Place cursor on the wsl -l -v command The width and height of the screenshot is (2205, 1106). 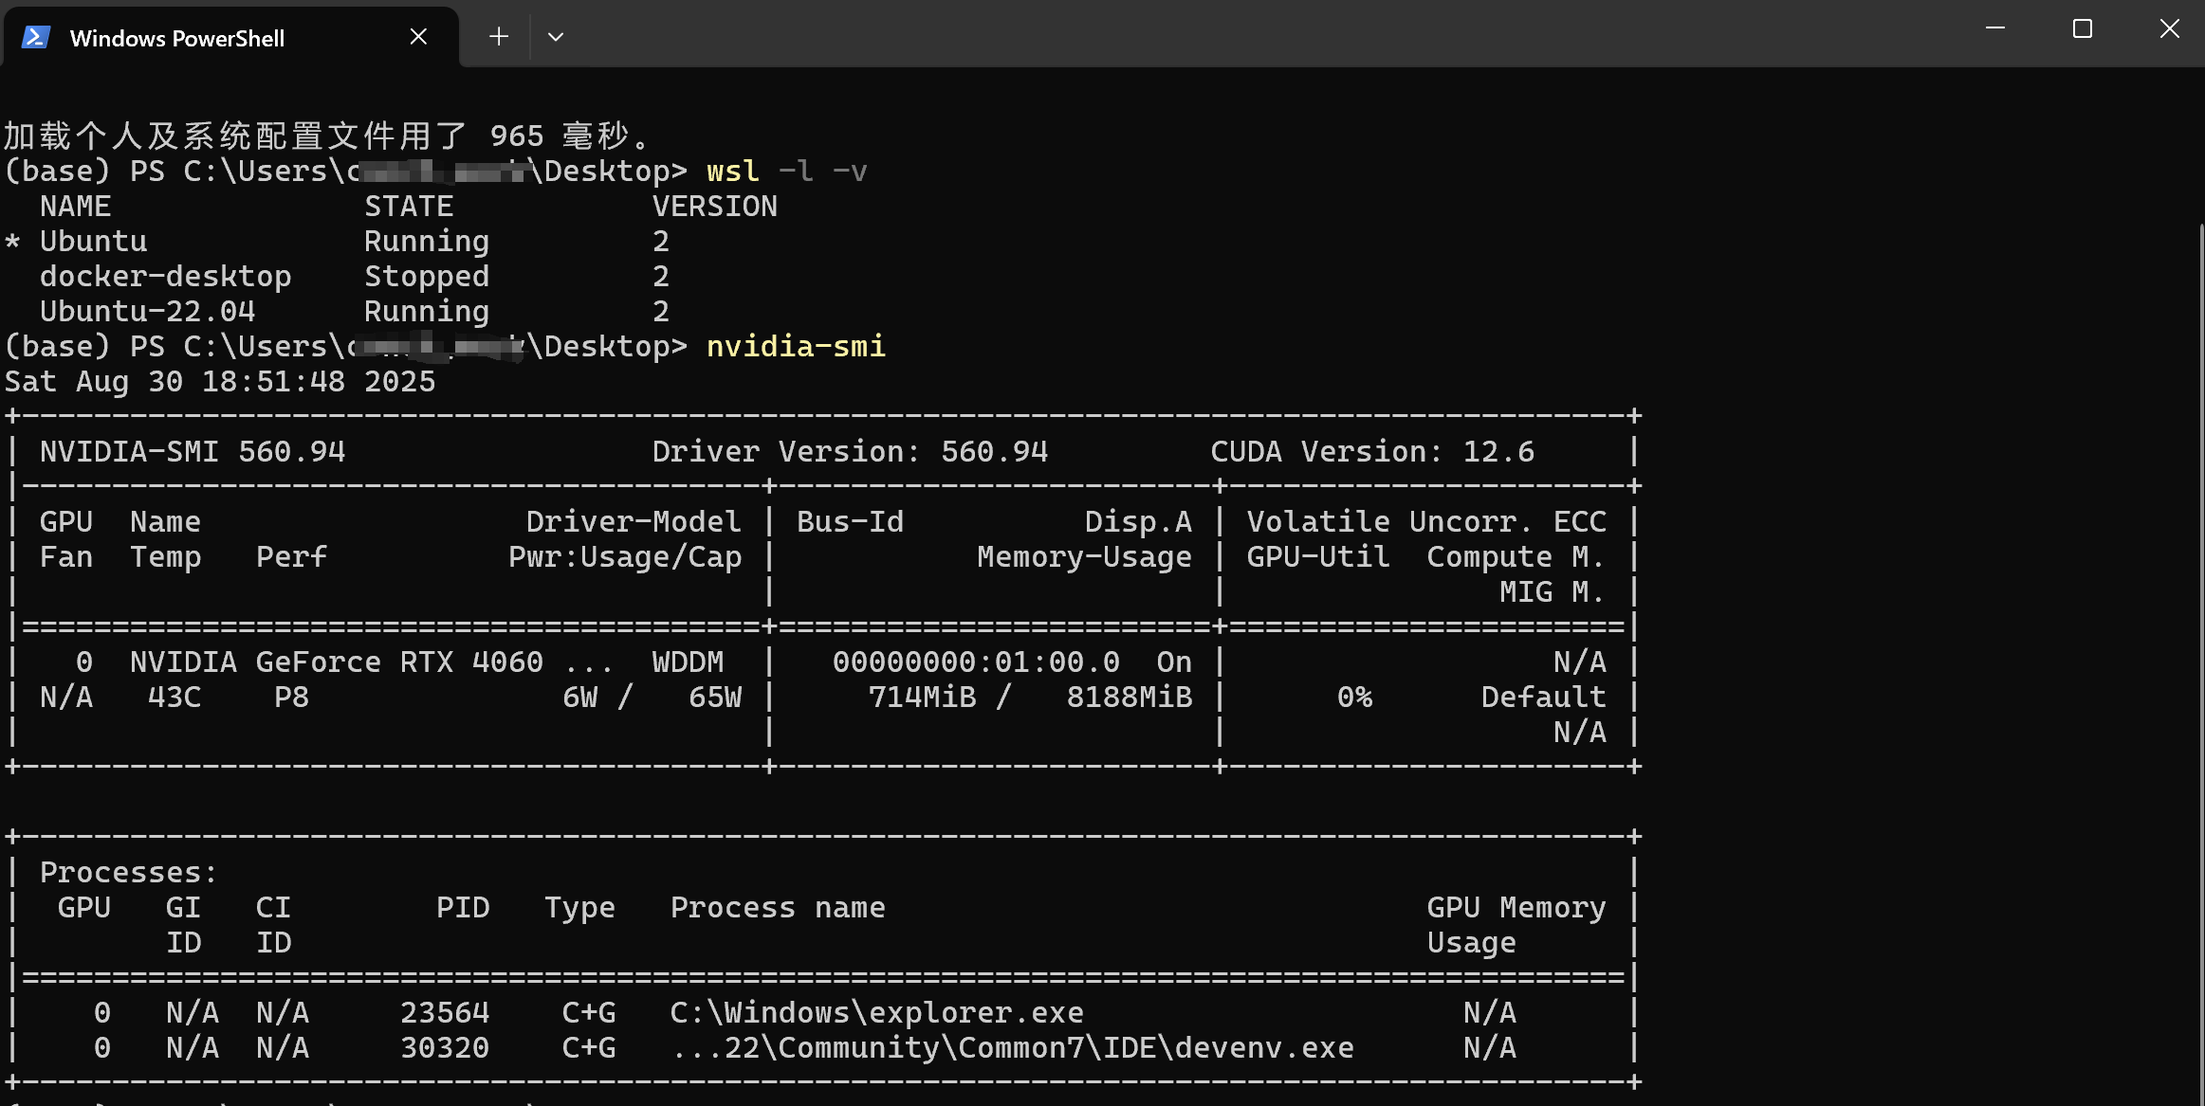click(x=785, y=171)
